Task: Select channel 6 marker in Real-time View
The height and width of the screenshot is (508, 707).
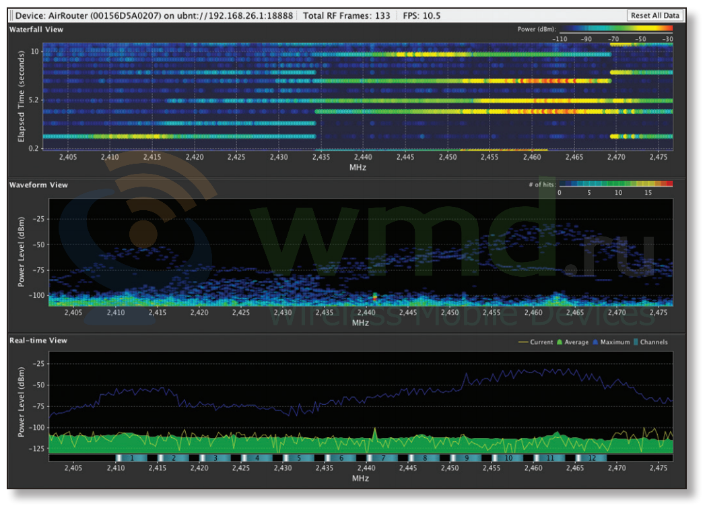Action: pos(341,458)
